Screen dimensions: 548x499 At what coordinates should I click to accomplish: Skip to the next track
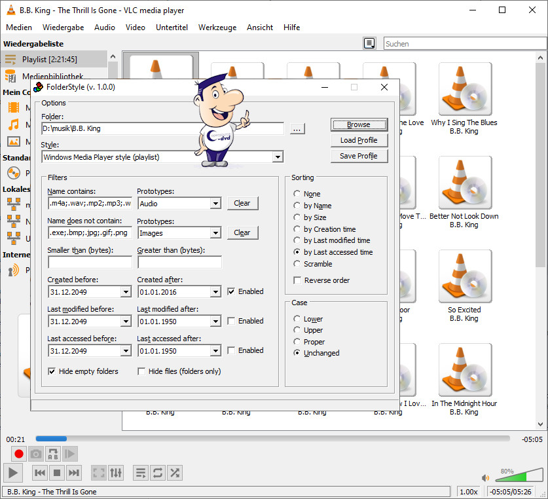coord(74,472)
